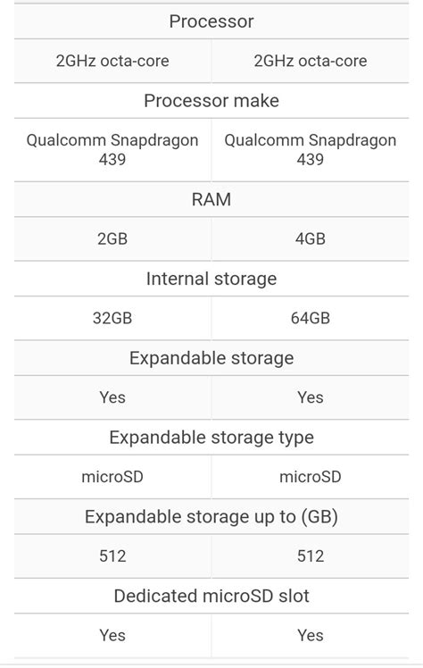Select the left 512 value
The width and height of the screenshot is (423, 668).
(x=112, y=556)
